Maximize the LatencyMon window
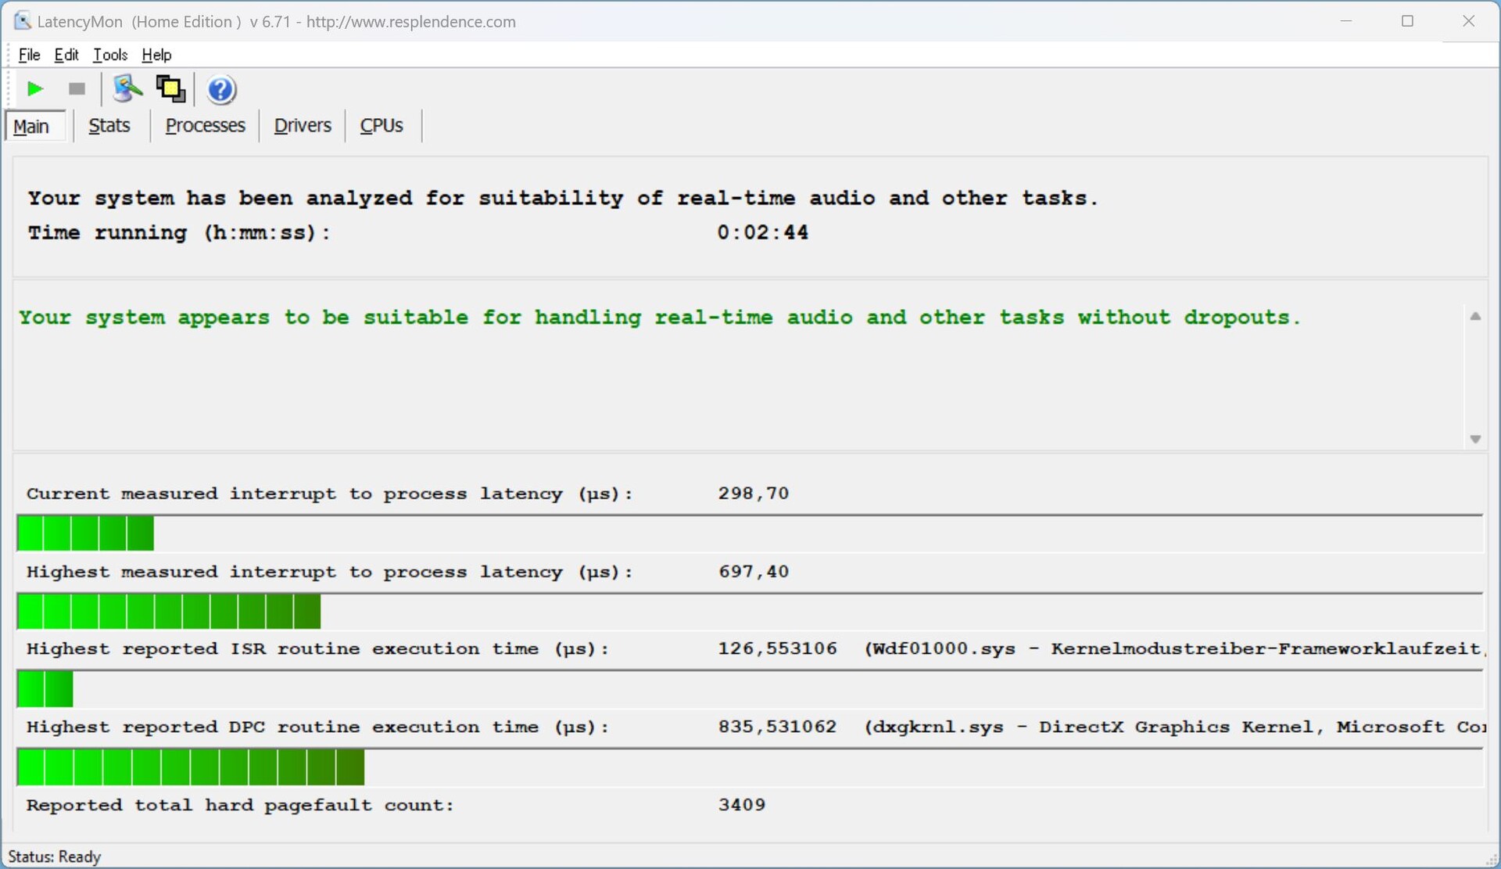Viewport: 1501px width, 869px height. coord(1407,21)
